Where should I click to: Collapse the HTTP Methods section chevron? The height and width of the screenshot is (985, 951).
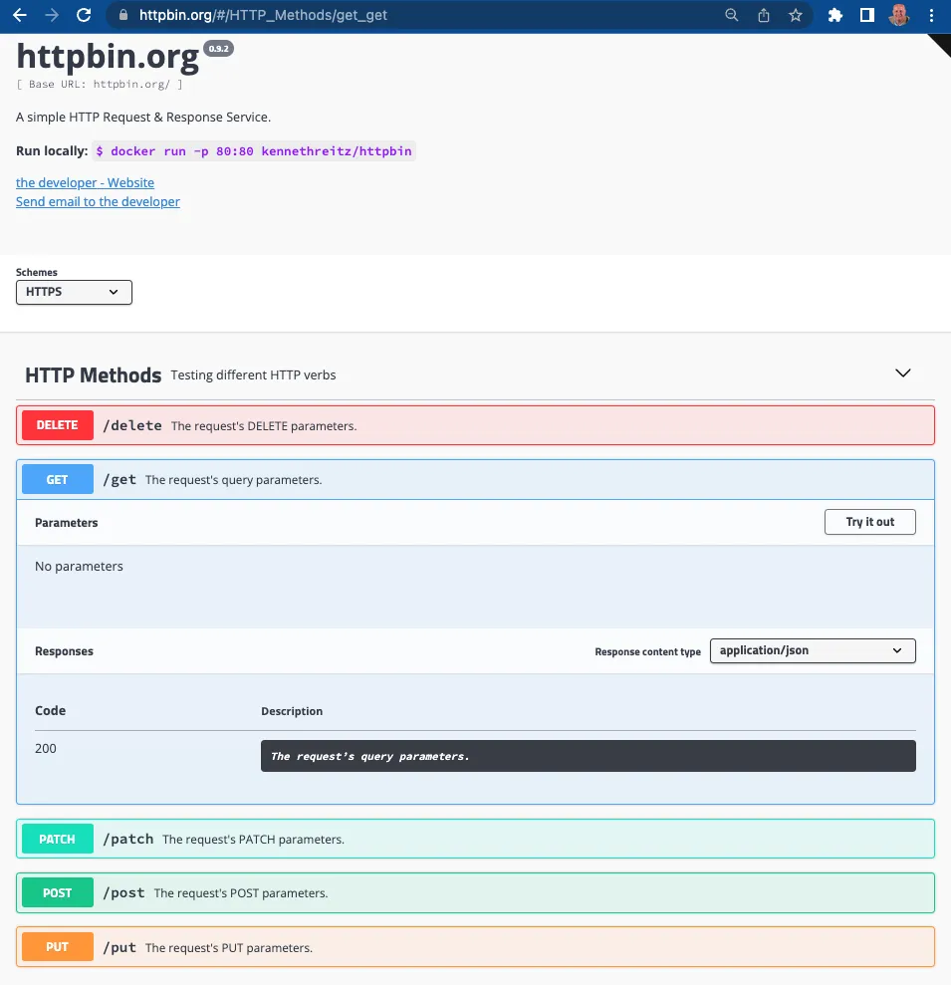[x=902, y=373]
